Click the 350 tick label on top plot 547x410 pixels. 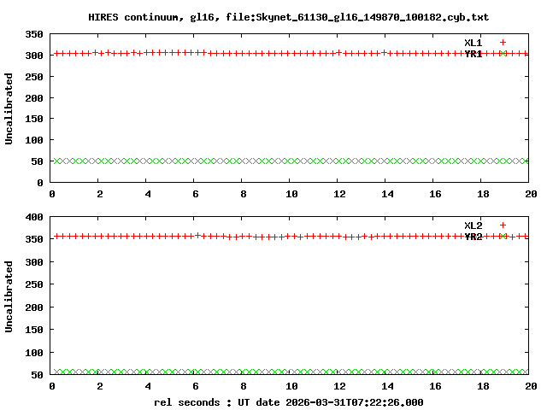[x=34, y=35]
